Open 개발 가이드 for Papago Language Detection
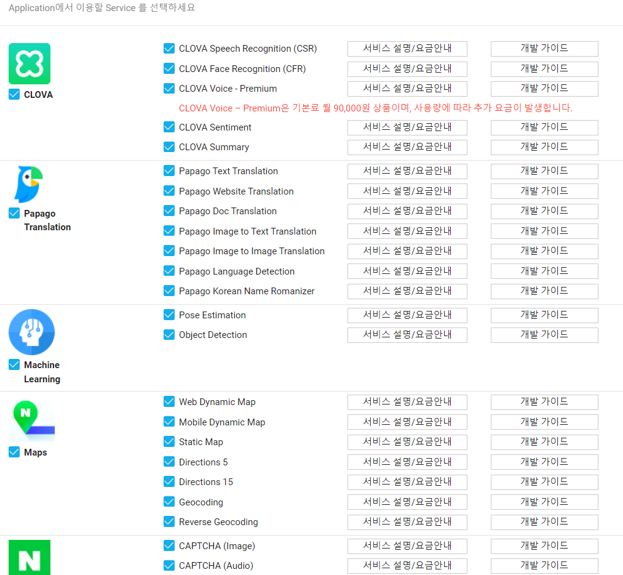The image size is (623, 575). 544,271
